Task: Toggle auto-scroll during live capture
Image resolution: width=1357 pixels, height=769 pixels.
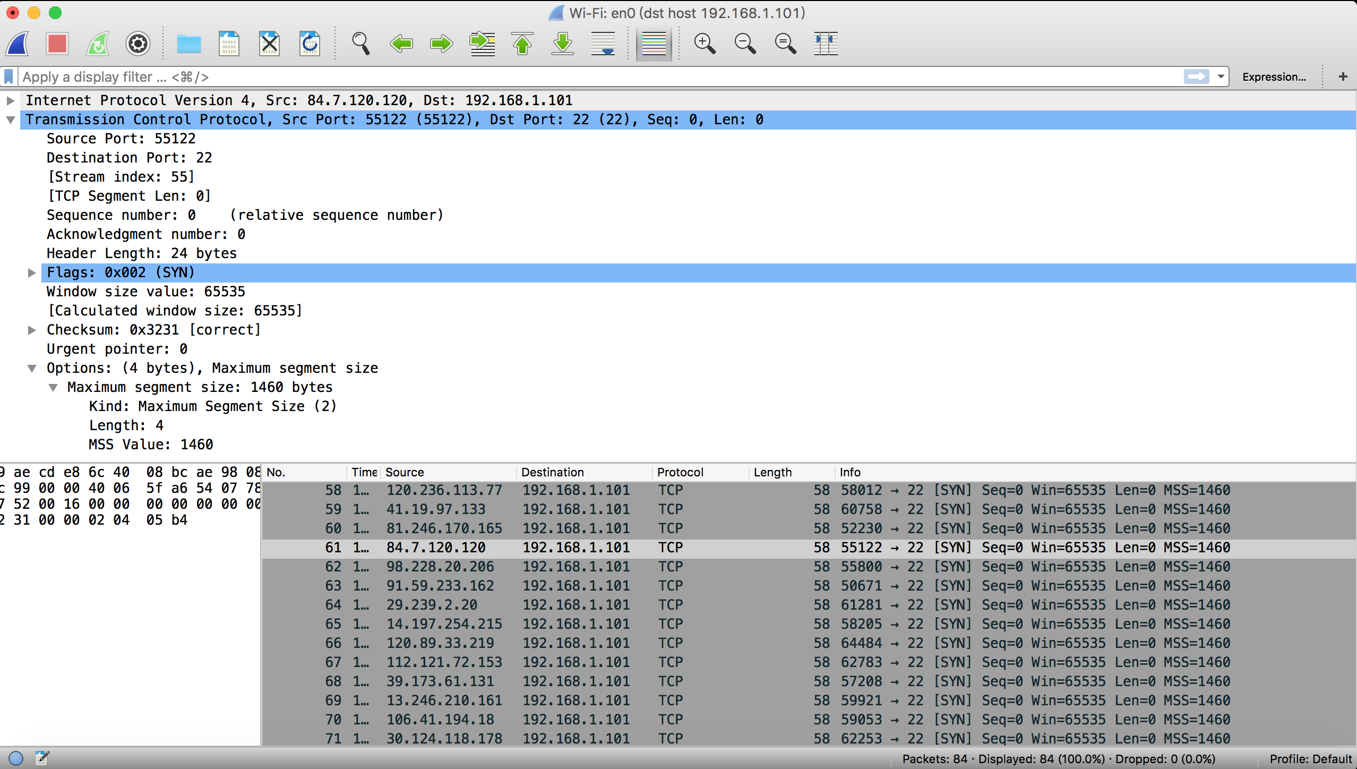Action: point(603,44)
